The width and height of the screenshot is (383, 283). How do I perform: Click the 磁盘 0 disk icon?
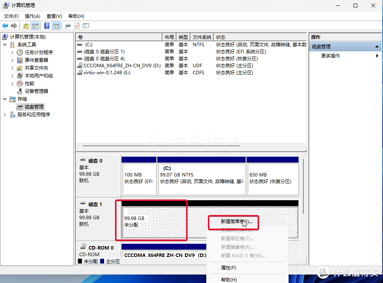pos(83,160)
